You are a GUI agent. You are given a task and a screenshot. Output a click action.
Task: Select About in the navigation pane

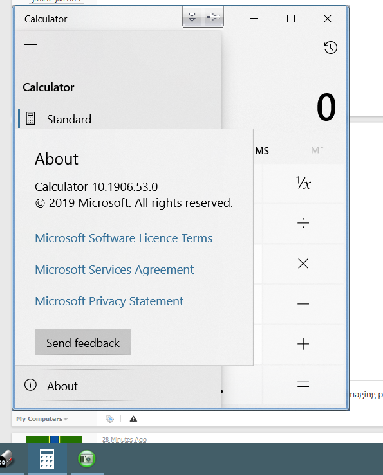pyautogui.click(x=118, y=386)
